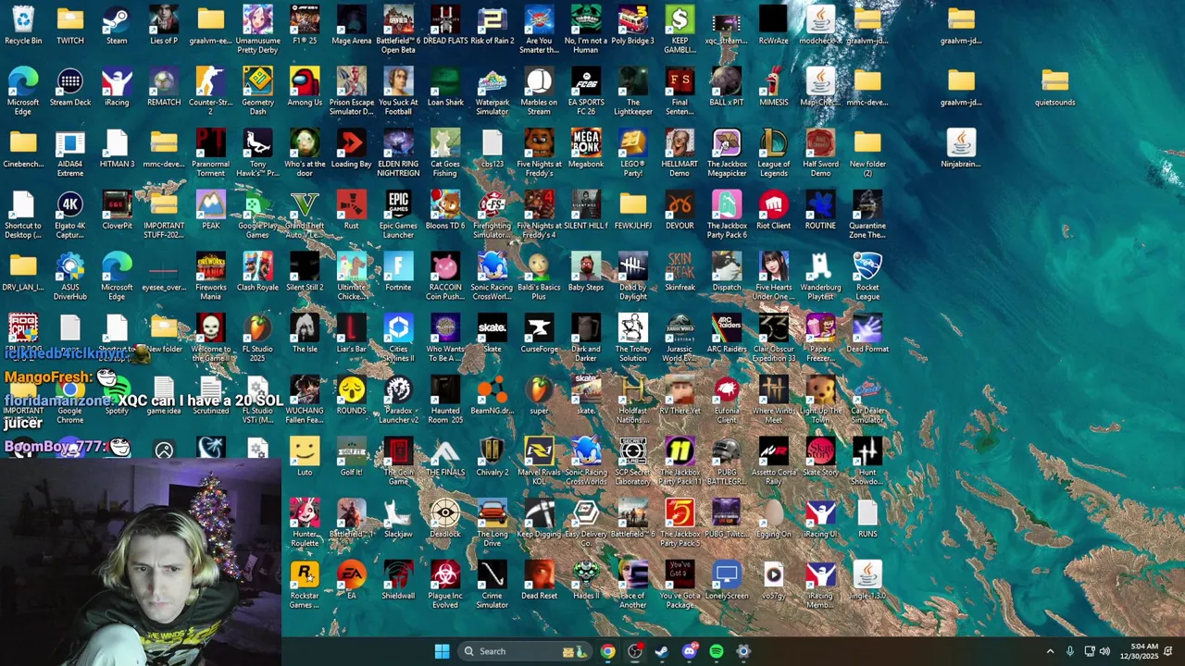This screenshot has width=1185, height=666.
Task: Launch THE FINALS desktop icon
Action: 445,457
